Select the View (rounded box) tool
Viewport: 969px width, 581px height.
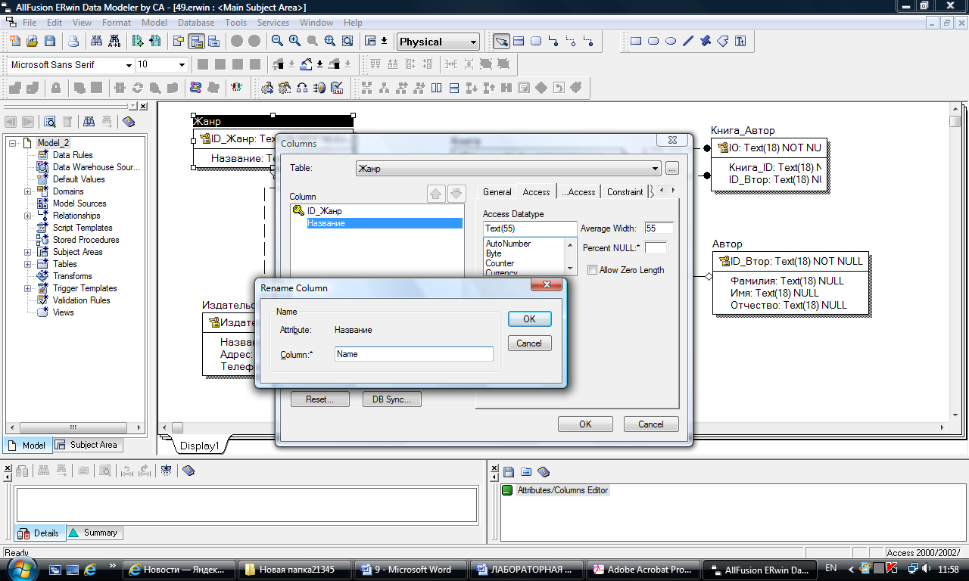pos(536,42)
